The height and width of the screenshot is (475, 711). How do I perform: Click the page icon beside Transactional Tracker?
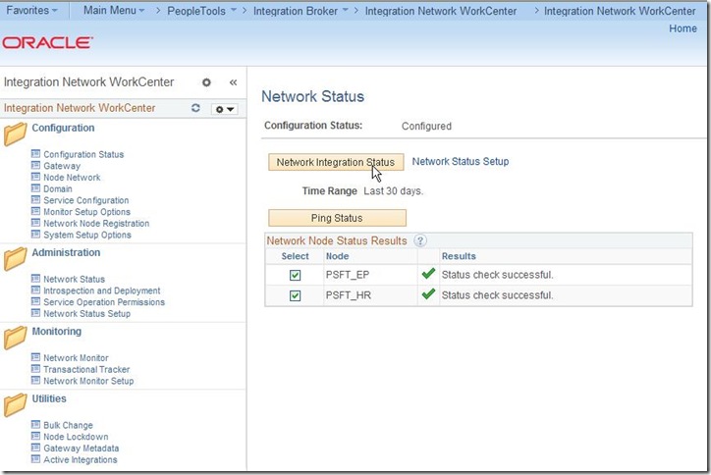click(x=35, y=369)
